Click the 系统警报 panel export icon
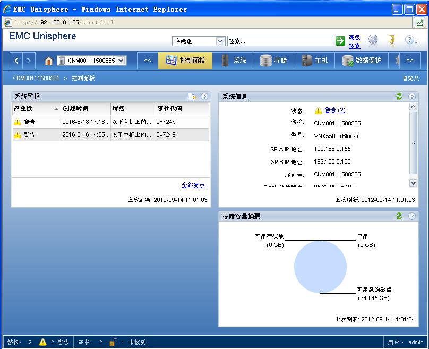Image resolution: width=429 pixels, height=349 pixels. [192, 97]
